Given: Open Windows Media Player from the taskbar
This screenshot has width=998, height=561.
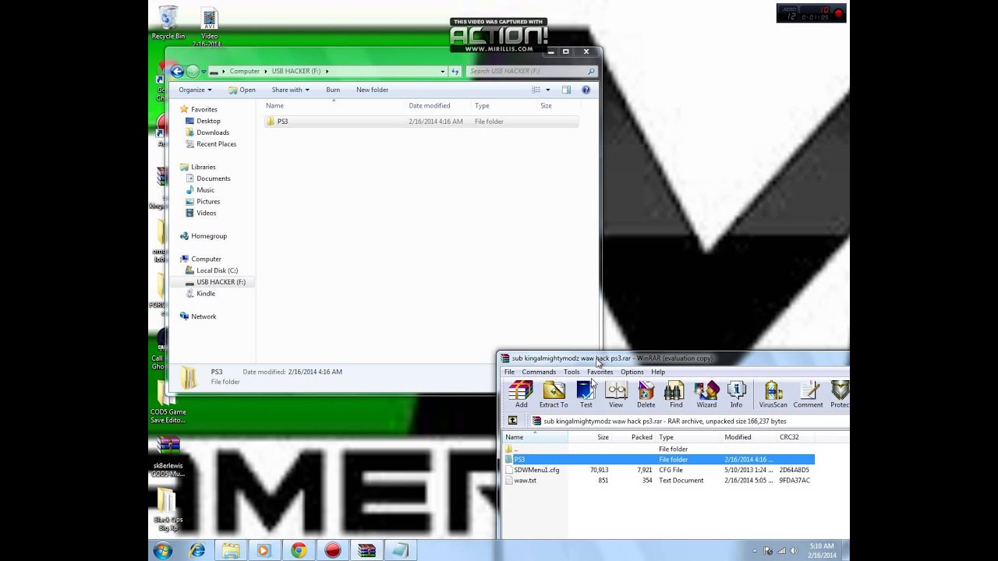Looking at the screenshot, I should pyautogui.click(x=264, y=550).
